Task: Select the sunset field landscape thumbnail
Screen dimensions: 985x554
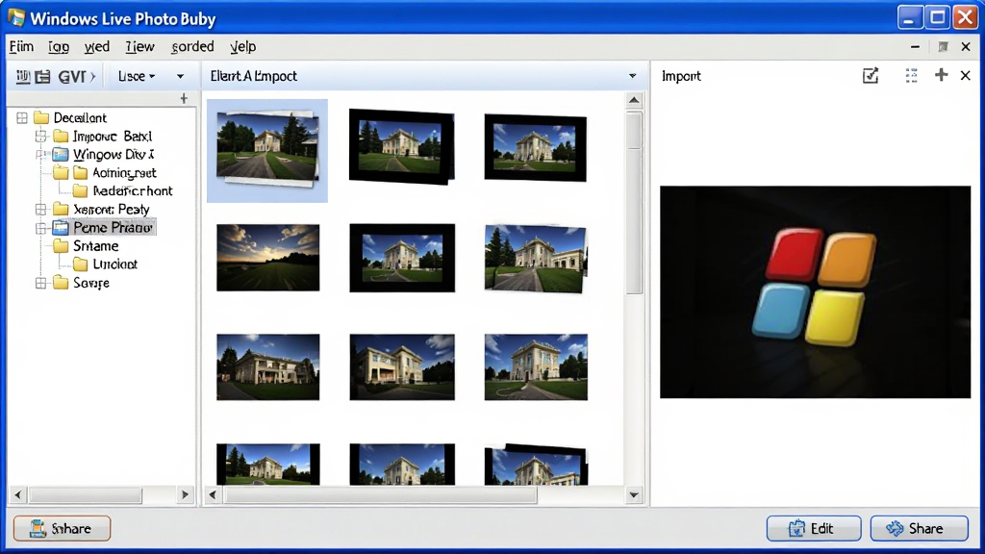Action: pyautogui.click(x=268, y=258)
